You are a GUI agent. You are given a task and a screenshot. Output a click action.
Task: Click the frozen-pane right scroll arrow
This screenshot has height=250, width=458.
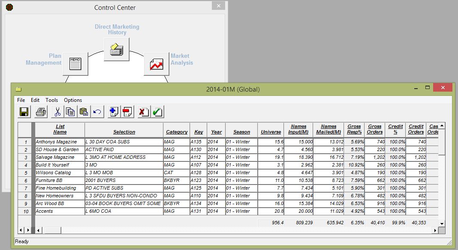[28, 230]
